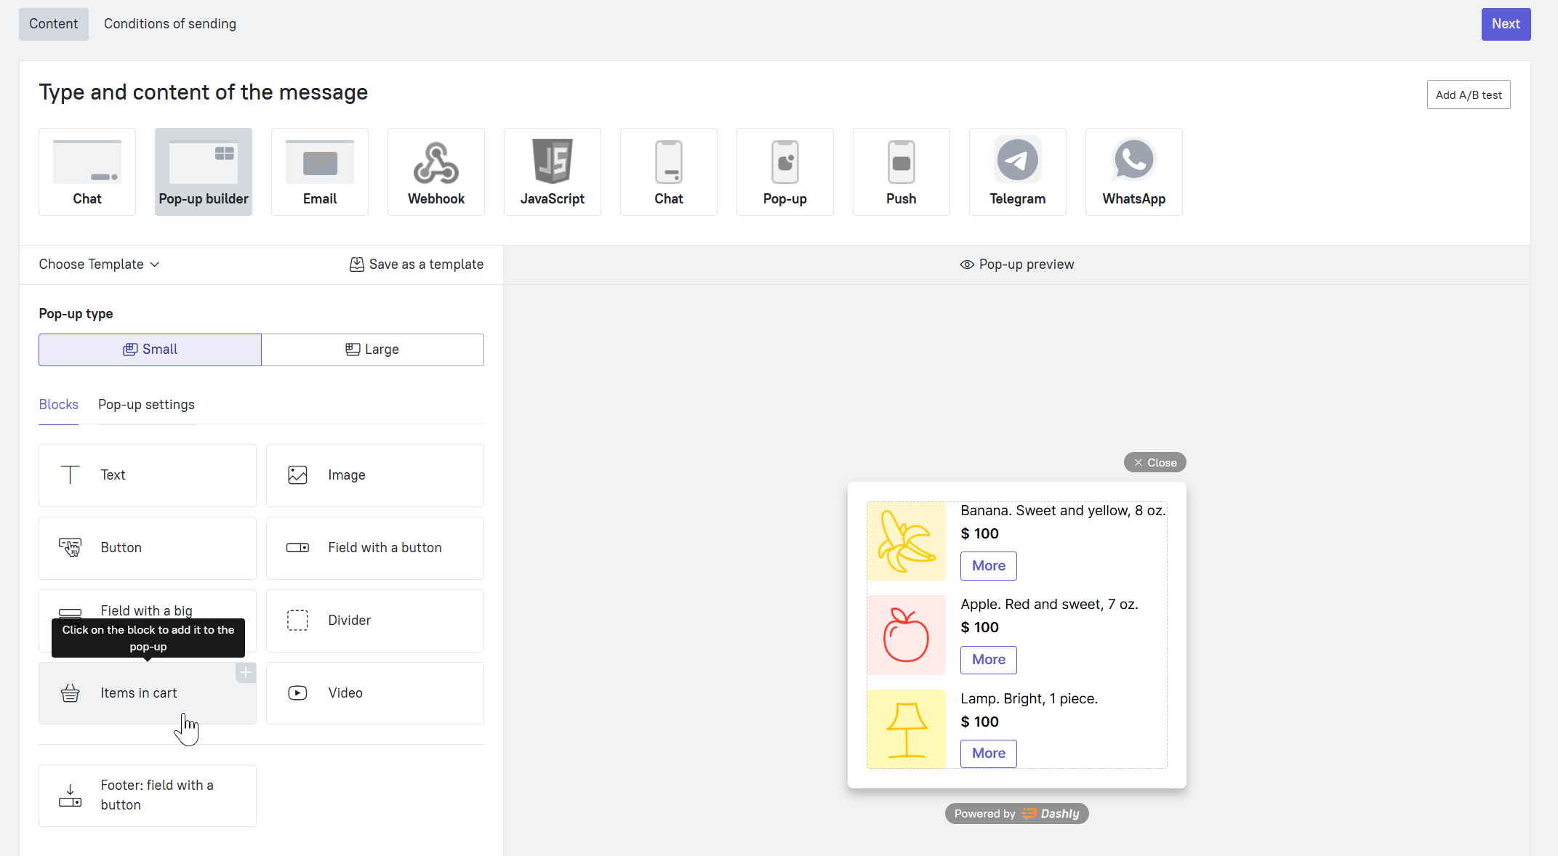Image resolution: width=1558 pixels, height=856 pixels.
Task: Switch pop-up type to Large
Action: [x=372, y=350]
